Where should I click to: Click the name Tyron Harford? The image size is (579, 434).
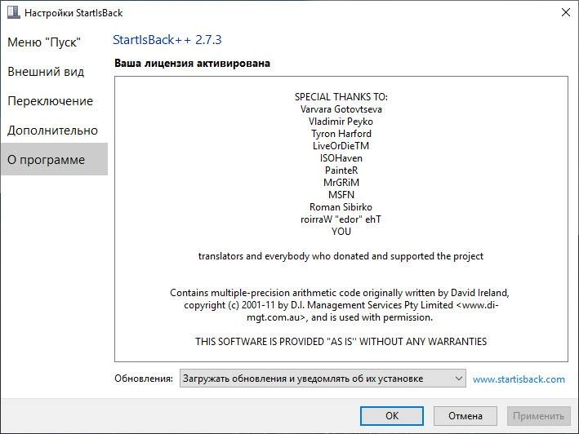341,134
